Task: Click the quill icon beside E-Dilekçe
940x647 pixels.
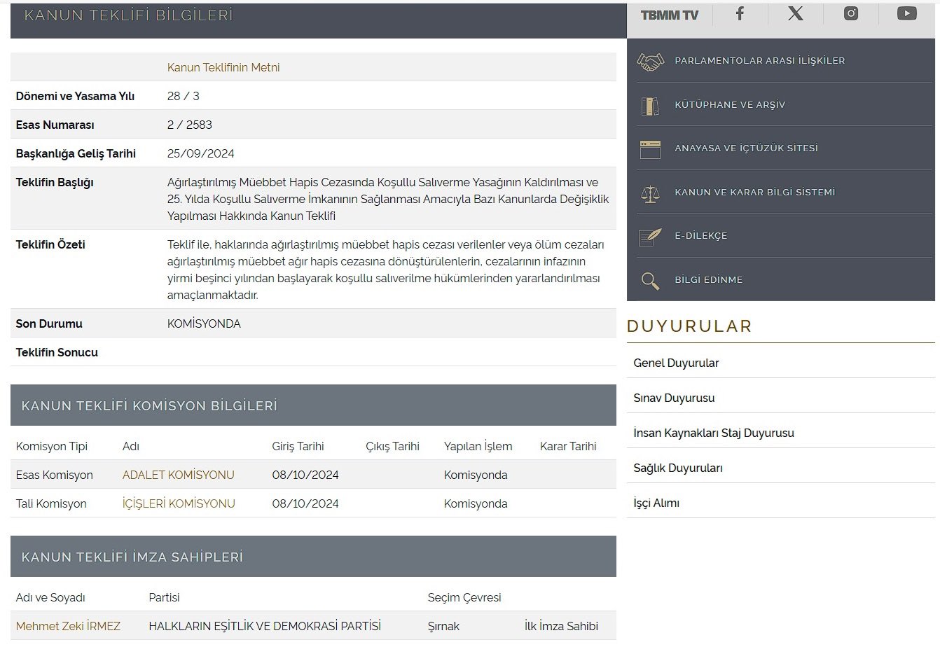Action: (650, 237)
